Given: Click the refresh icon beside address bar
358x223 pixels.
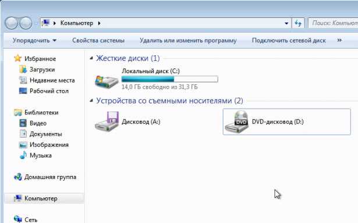Looking at the screenshot, I should click(298, 23).
